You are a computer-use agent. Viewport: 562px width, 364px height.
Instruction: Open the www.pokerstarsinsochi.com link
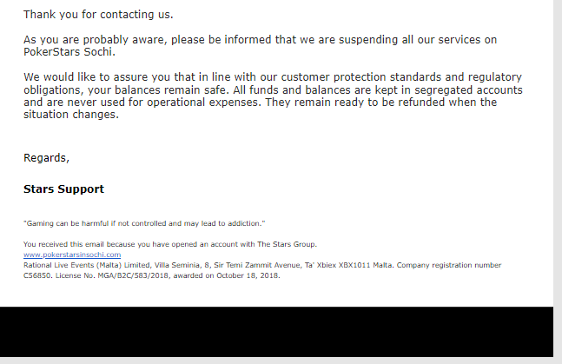coord(72,255)
